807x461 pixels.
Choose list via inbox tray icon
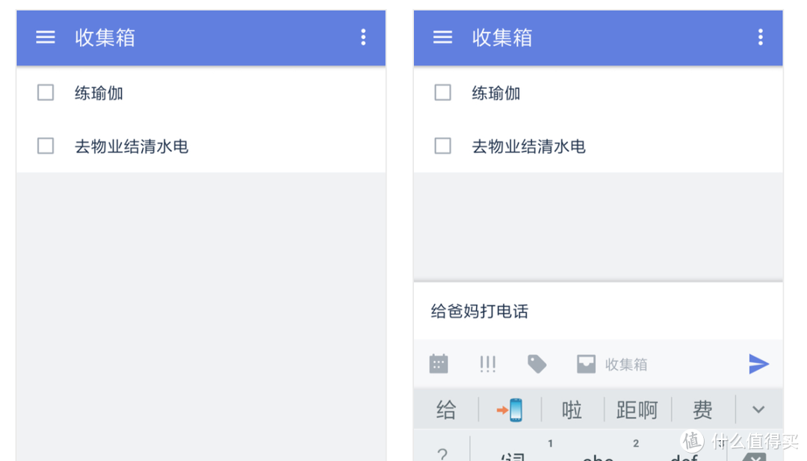[586, 364]
